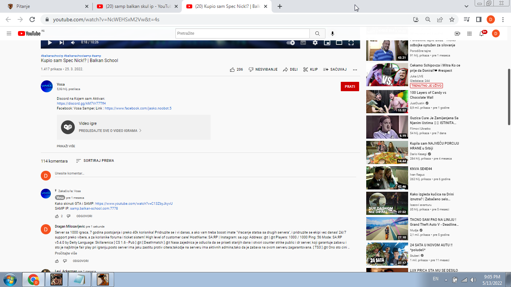Like the video with 206 likes

pyautogui.click(x=236, y=70)
